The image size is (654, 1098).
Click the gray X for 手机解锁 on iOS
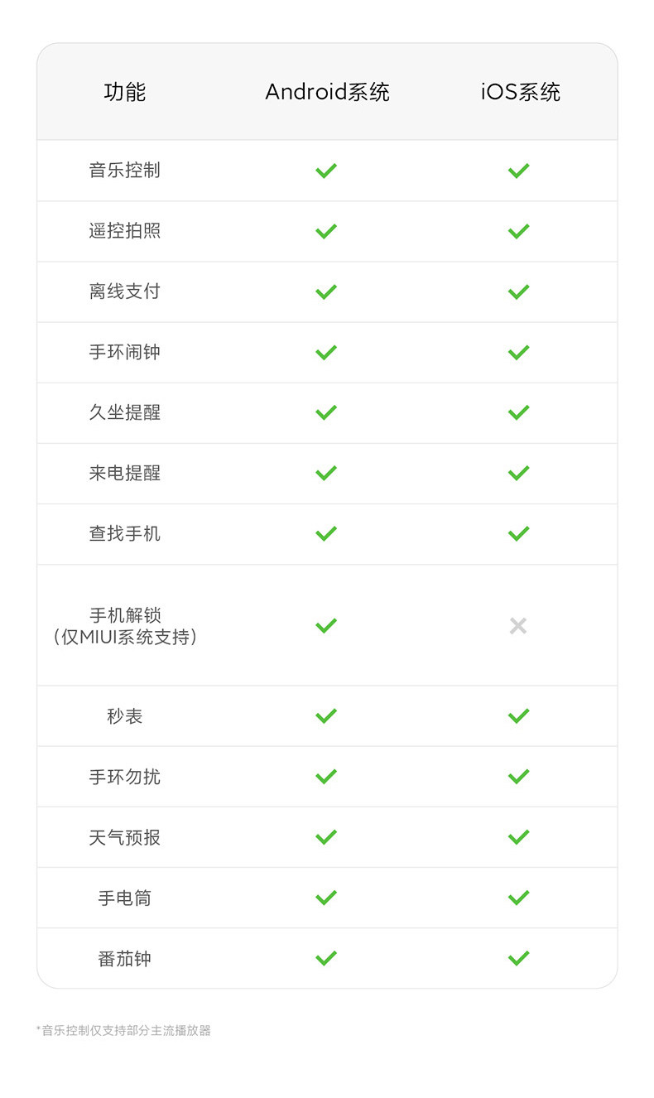pyautogui.click(x=518, y=626)
